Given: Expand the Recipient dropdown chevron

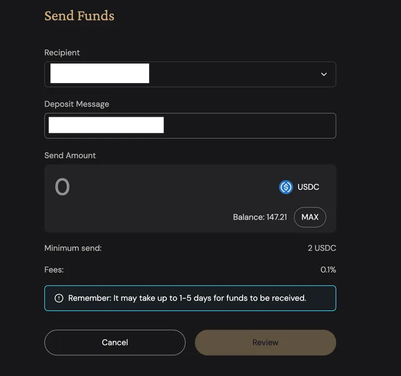Looking at the screenshot, I should click(x=324, y=74).
